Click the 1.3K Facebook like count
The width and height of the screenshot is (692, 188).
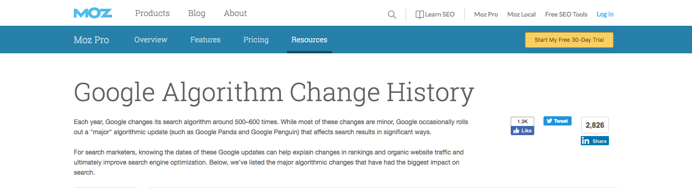pyautogui.click(x=522, y=121)
